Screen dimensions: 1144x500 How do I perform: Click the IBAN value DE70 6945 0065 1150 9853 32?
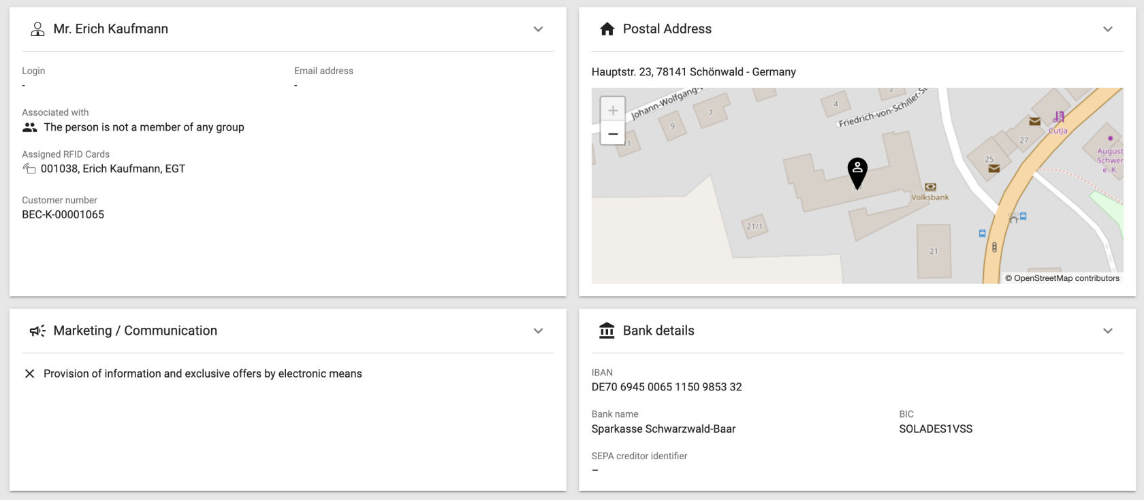point(667,387)
